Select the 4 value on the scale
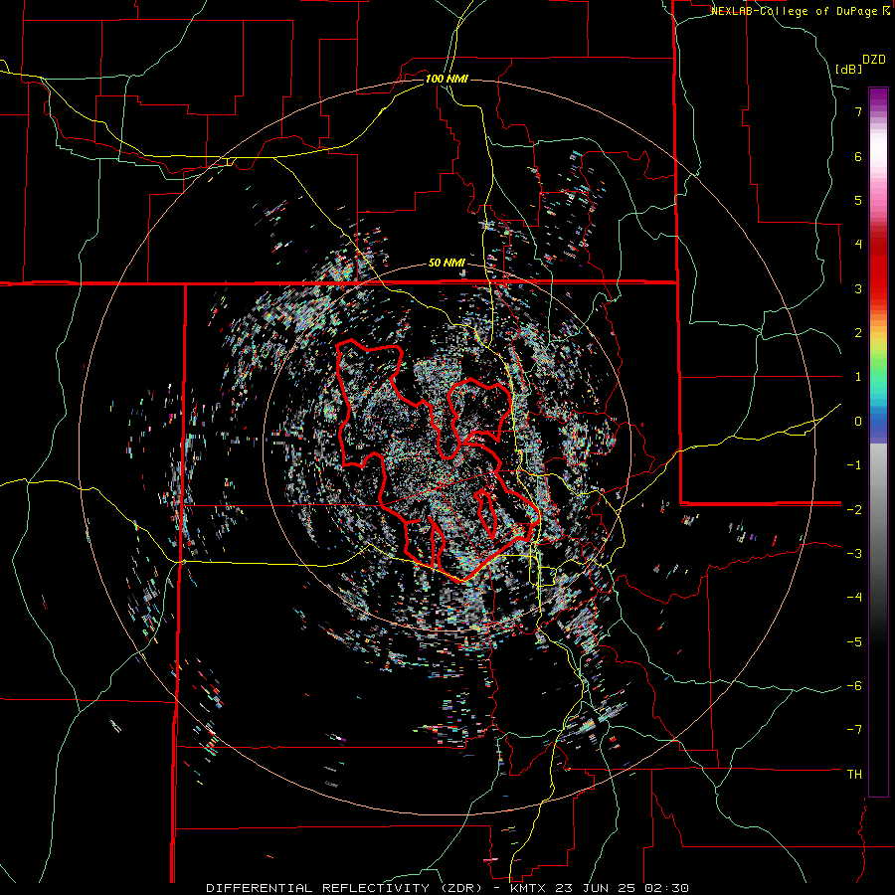The width and height of the screenshot is (895, 895). point(858,245)
